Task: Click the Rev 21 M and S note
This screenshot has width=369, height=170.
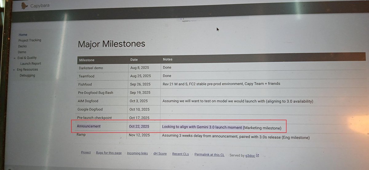Action: coord(221,84)
